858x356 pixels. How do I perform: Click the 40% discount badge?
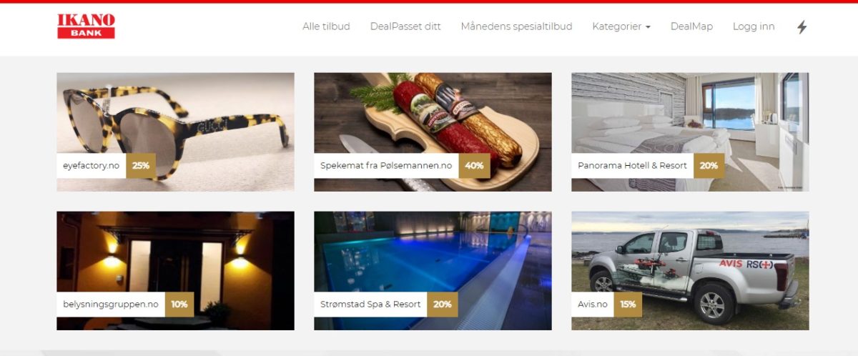(x=474, y=165)
